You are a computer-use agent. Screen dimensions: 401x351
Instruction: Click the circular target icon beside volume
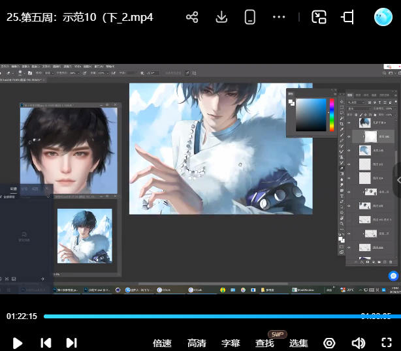click(x=329, y=343)
